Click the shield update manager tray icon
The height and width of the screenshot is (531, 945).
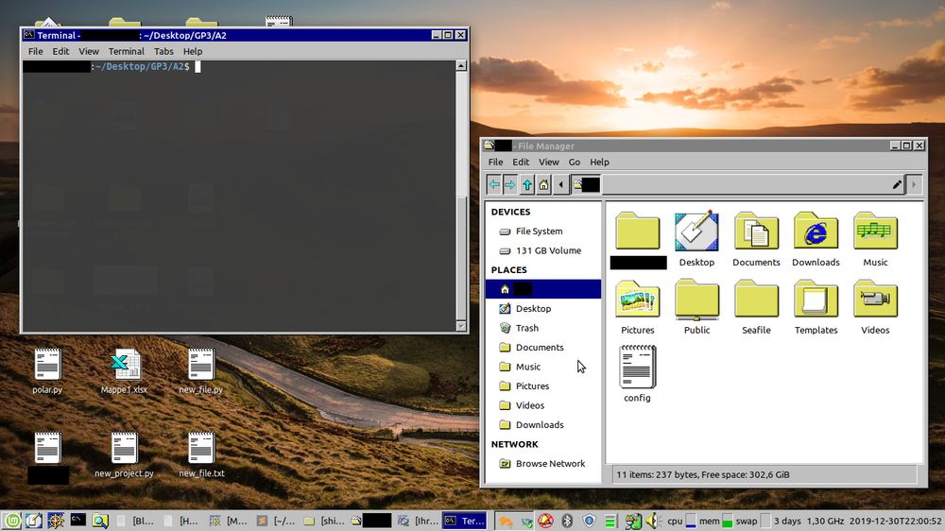(589, 521)
